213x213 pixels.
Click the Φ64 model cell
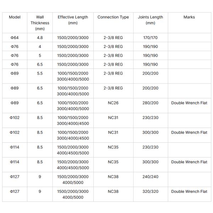pyautogui.click(x=15, y=38)
